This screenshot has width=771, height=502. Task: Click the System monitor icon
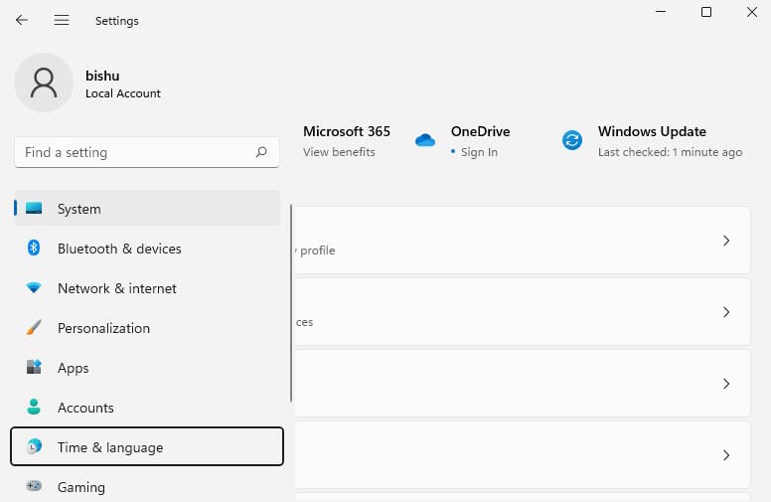34,208
